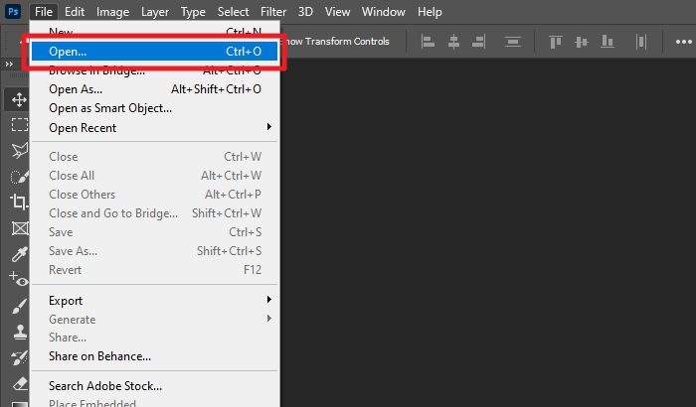Open the Filter menu
The height and width of the screenshot is (407, 696).
(273, 12)
